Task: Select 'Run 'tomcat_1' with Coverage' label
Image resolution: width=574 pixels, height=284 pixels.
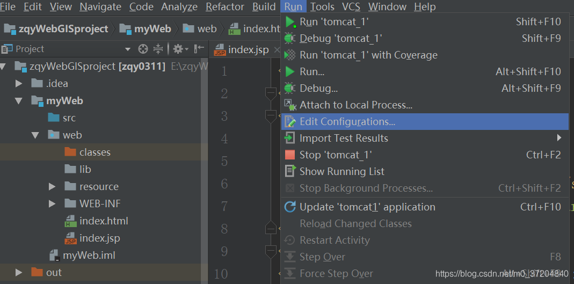Action: tap(369, 55)
